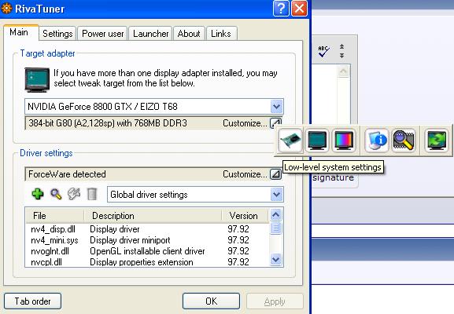Expand Customize arrow beside ForceWare detected
The image size is (454, 314).
point(275,174)
